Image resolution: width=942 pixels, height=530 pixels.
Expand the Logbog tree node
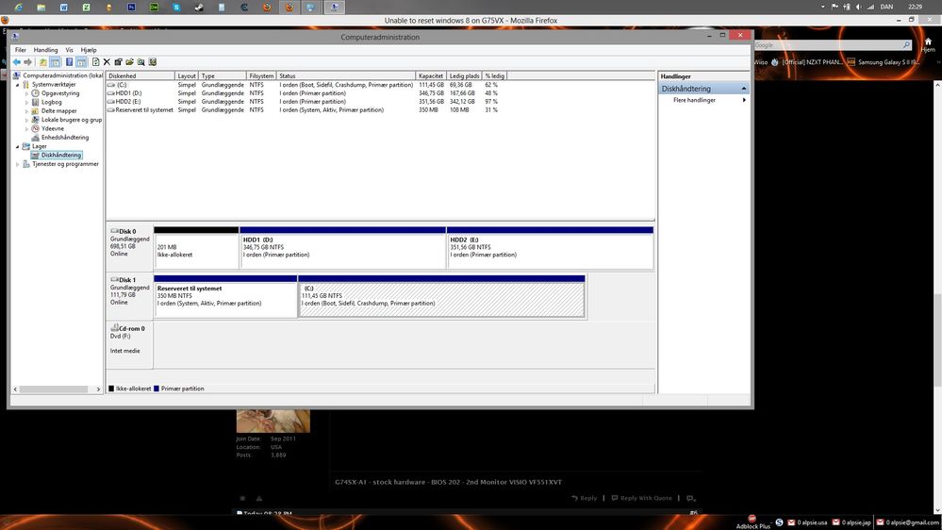click(x=27, y=102)
